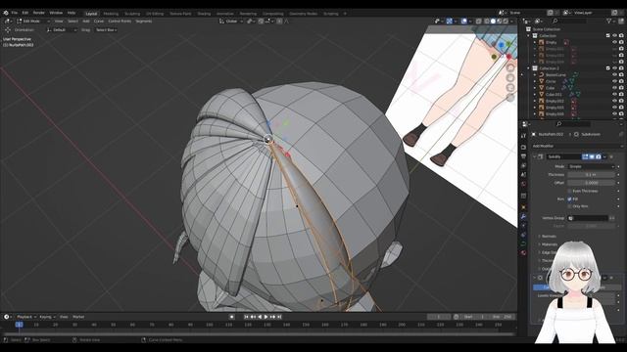Select material preview shading

coord(500,22)
